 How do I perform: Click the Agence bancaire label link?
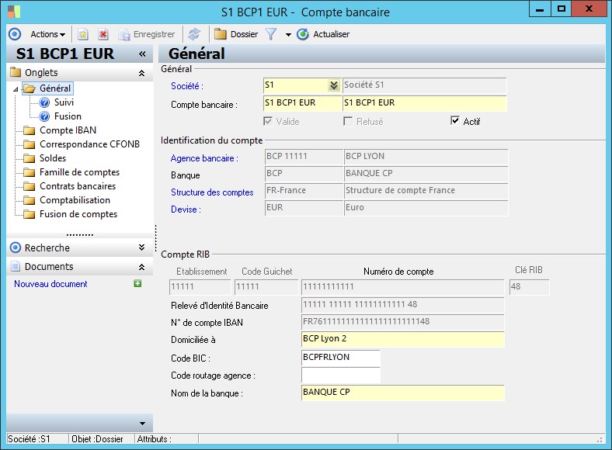coord(204,158)
